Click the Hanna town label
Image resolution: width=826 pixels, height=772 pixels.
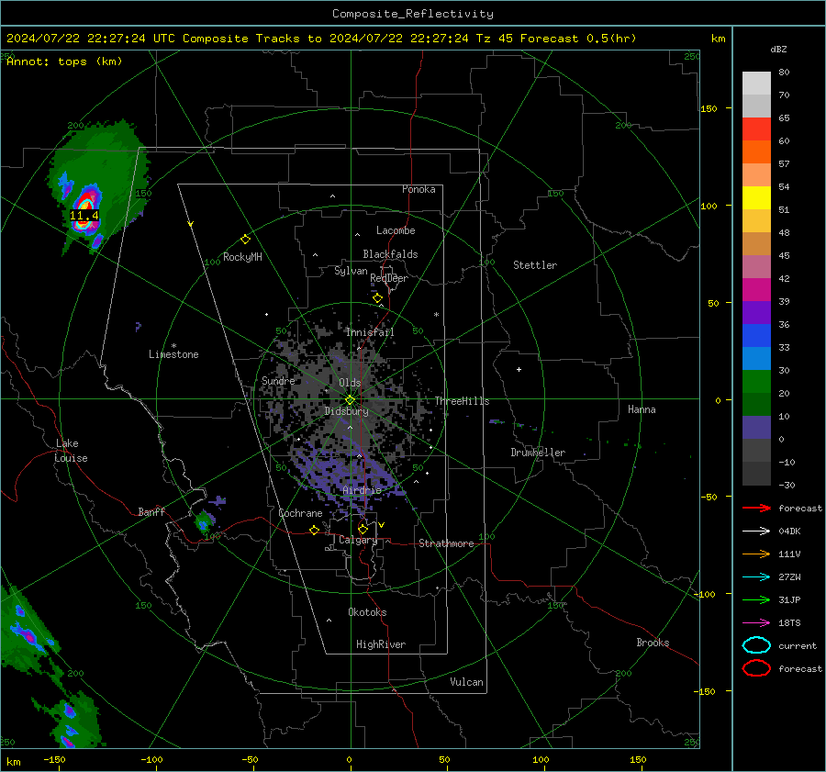point(642,409)
